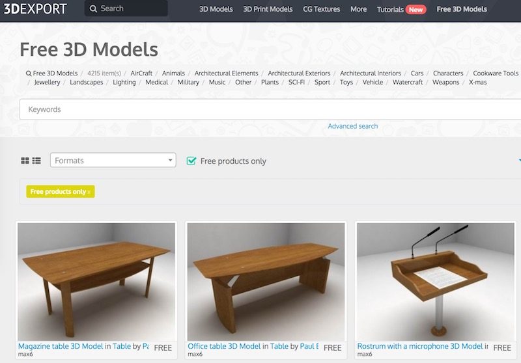Open the CG Textures menu item

(x=321, y=9)
